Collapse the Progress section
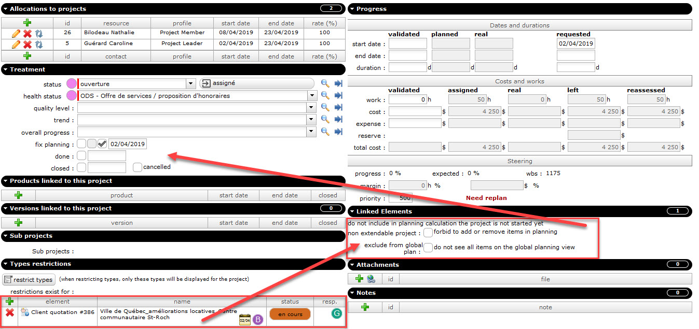The width and height of the screenshot is (699, 329). coord(351,9)
